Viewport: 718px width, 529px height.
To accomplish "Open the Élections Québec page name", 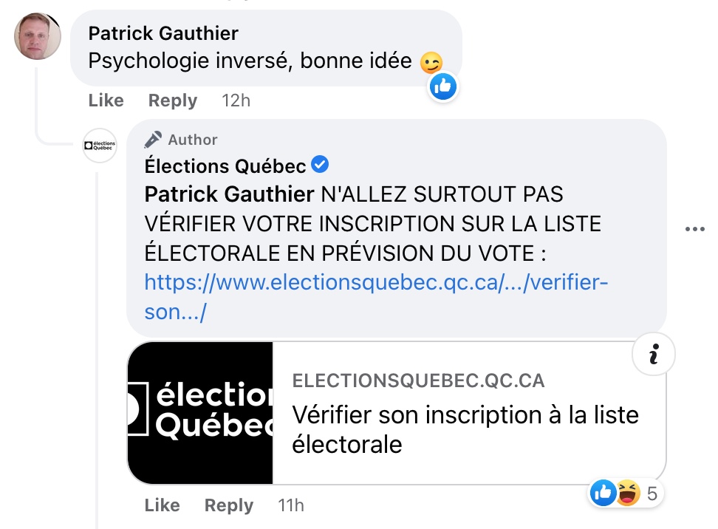I will point(225,165).
